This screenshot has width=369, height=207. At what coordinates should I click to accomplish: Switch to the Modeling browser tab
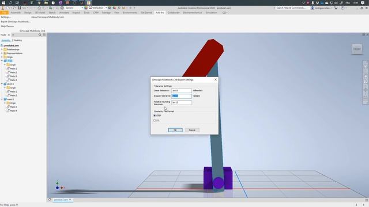click(18, 40)
